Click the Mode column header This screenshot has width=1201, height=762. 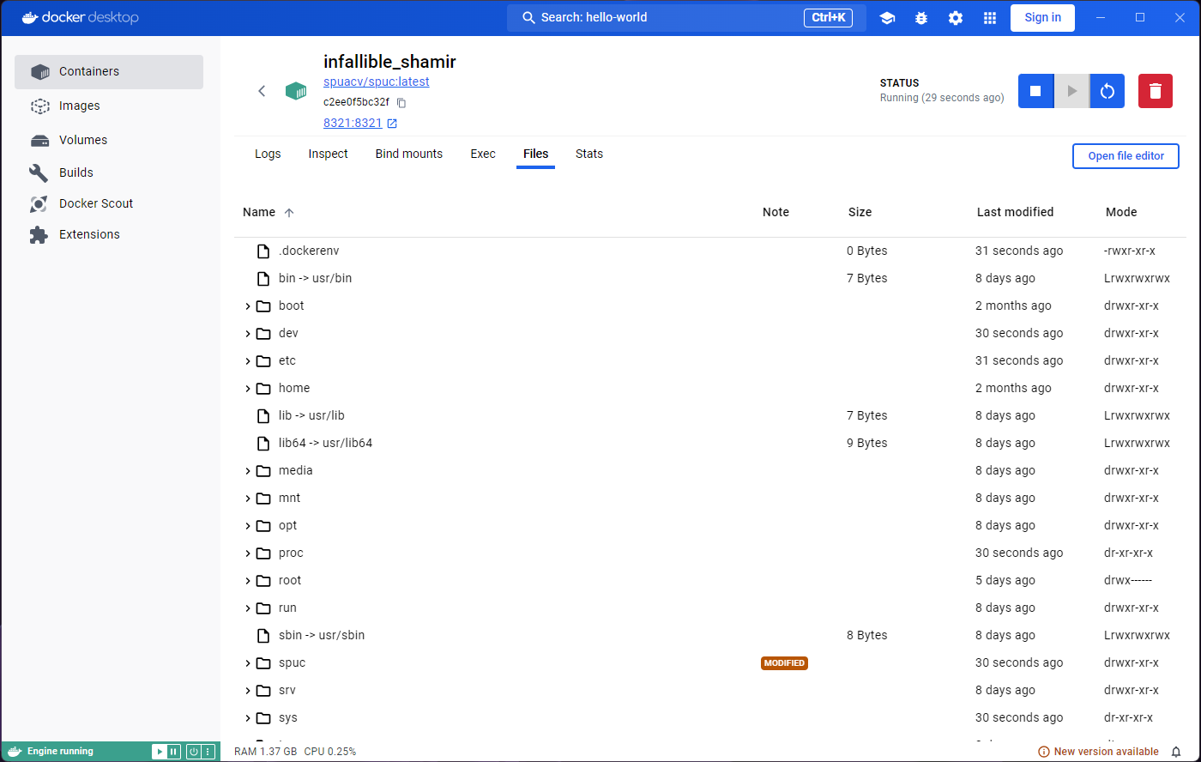(1121, 212)
